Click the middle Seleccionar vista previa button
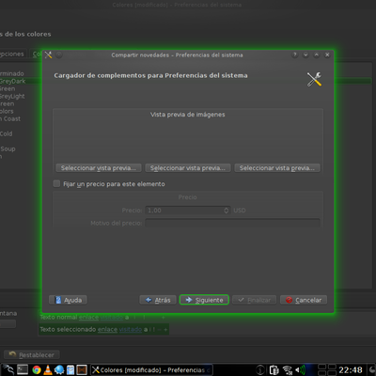The image size is (376, 376). coord(188,168)
